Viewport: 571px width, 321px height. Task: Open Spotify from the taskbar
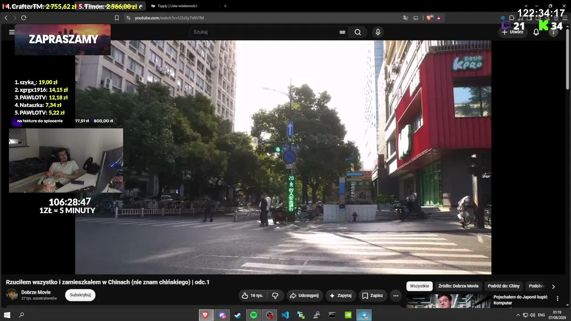(253, 315)
